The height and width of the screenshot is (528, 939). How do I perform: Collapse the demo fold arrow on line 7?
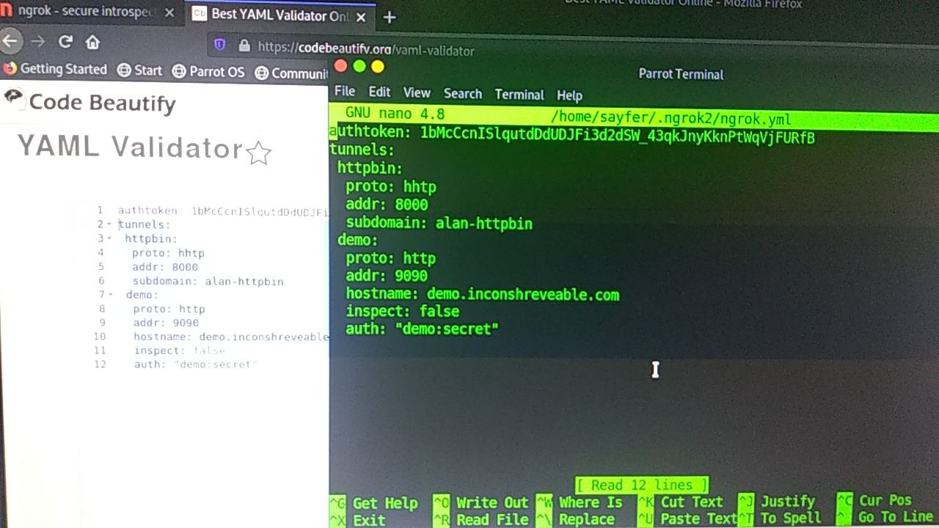pyautogui.click(x=110, y=295)
